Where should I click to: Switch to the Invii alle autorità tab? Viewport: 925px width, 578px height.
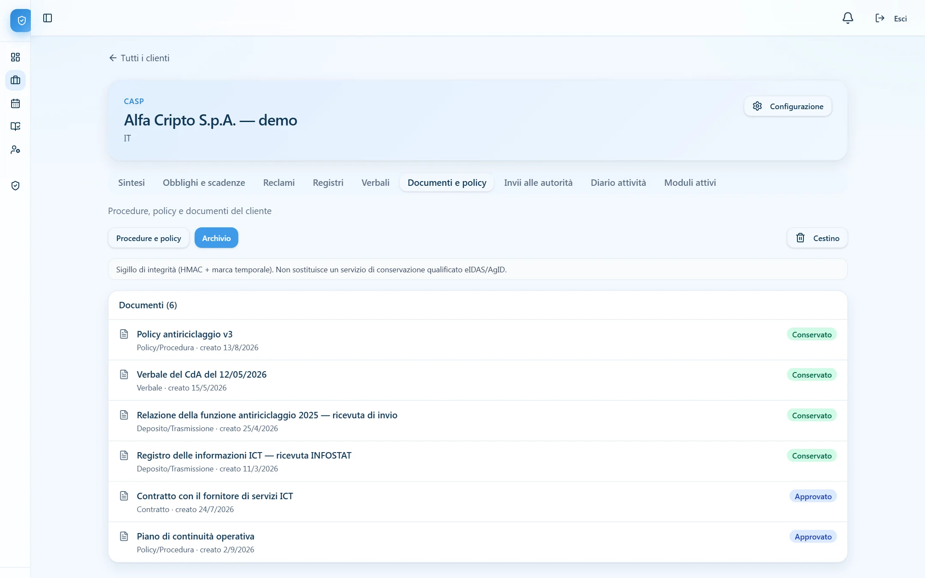click(538, 182)
